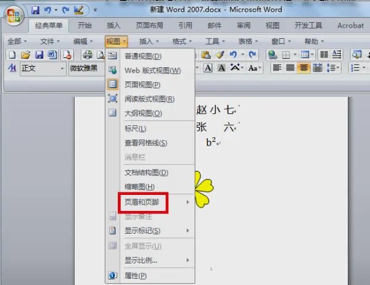The width and height of the screenshot is (370, 285).
Task: Open 显示比例... submenu
Action: click(150, 260)
